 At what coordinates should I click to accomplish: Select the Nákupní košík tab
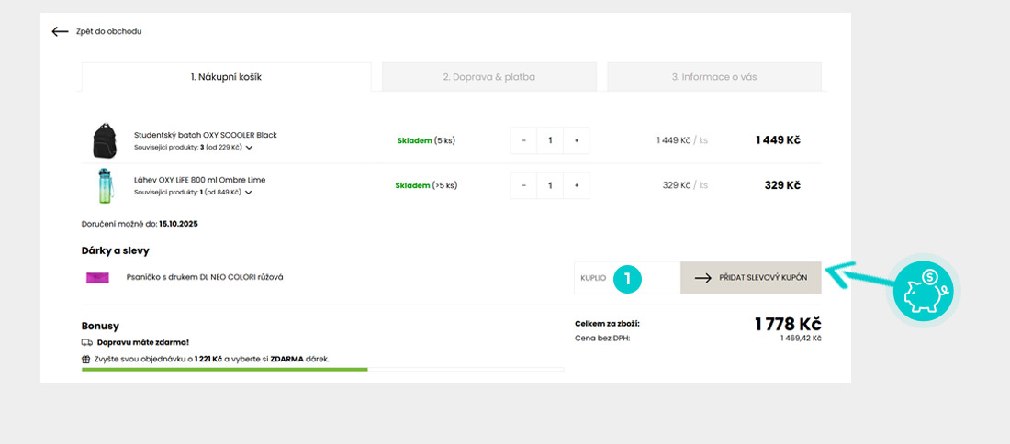[x=226, y=77]
